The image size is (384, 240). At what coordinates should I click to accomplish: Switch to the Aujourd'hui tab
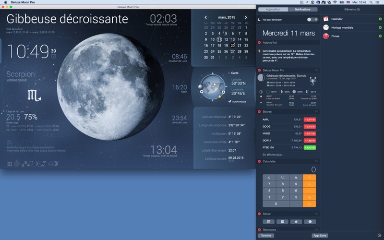(x=273, y=9)
